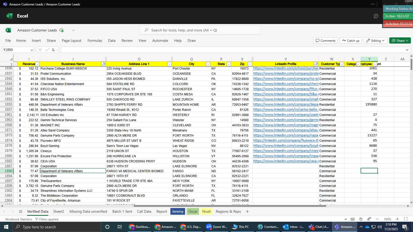Click the green Share button
This screenshot has height=232, width=413.
pos(400,40)
